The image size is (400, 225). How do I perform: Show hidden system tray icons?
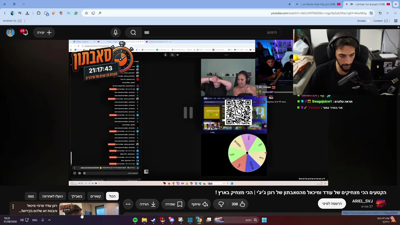tap(49, 220)
